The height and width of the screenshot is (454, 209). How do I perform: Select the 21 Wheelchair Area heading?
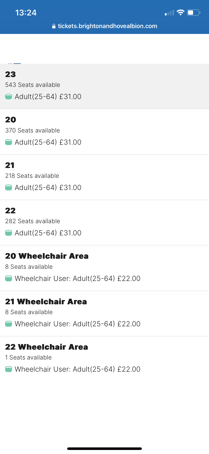coord(46,301)
